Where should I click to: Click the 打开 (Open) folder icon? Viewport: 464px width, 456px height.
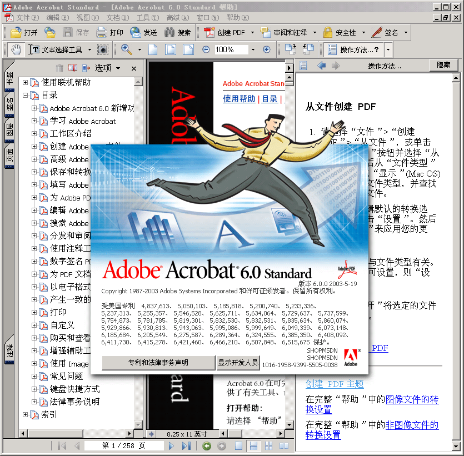[16, 32]
